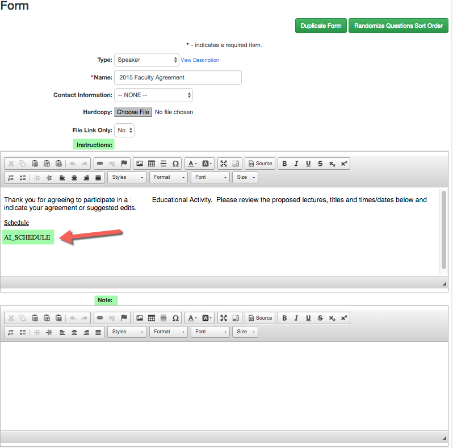
Task: Click the Duplicate Form button
Action: 321,26
